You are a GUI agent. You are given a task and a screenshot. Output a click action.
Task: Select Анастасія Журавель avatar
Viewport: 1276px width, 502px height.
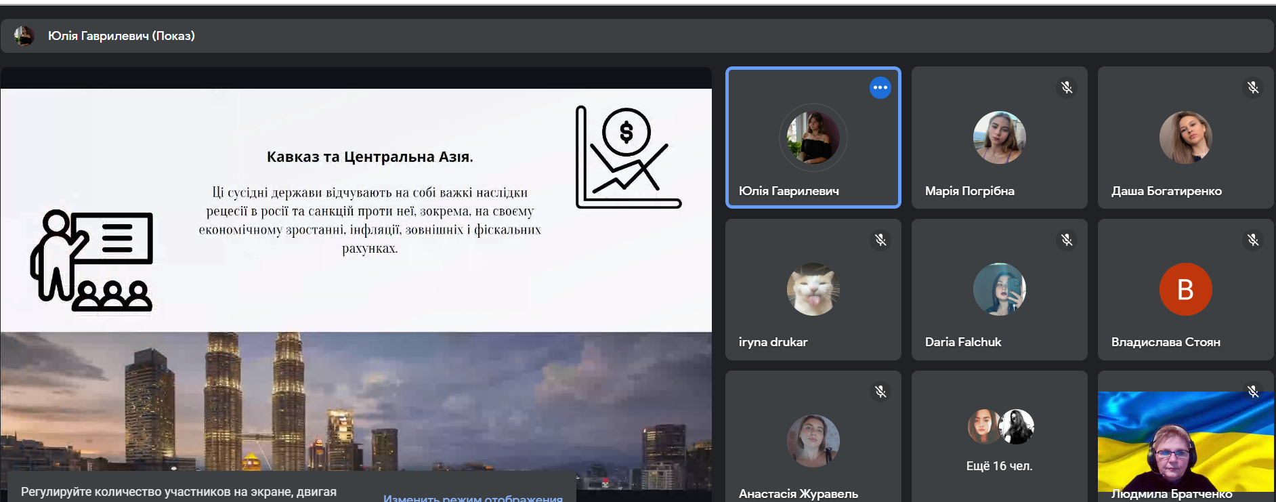click(x=813, y=441)
